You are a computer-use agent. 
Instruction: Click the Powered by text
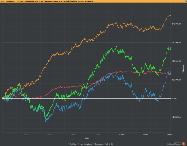[x=177, y=142]
